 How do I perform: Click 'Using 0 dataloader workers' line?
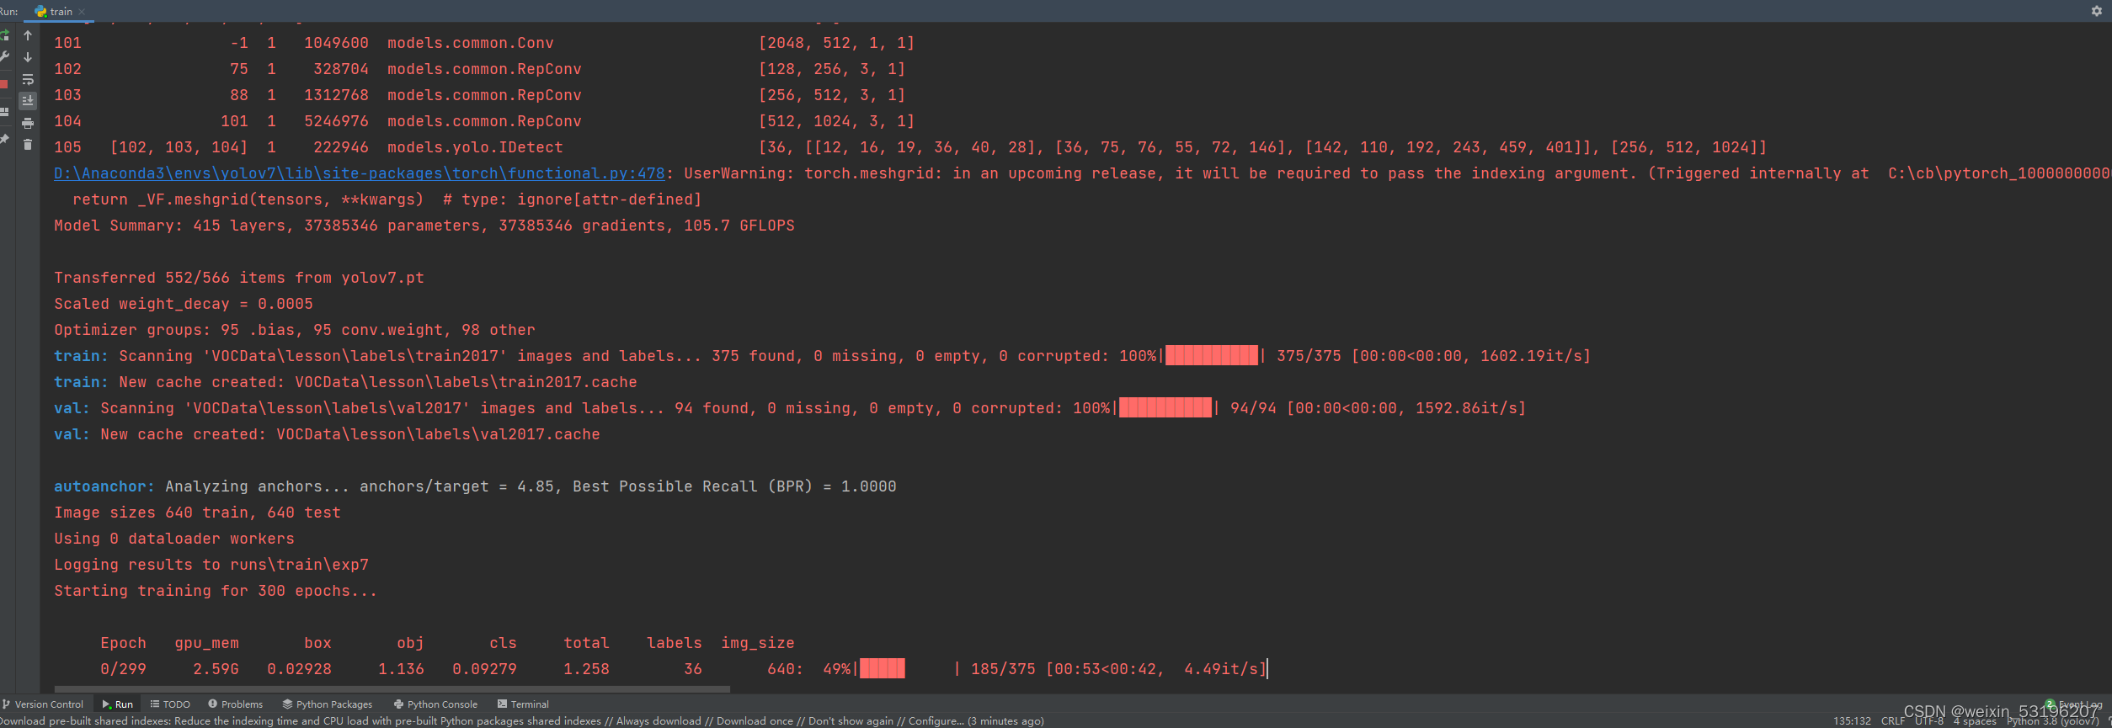coord(174,539)
